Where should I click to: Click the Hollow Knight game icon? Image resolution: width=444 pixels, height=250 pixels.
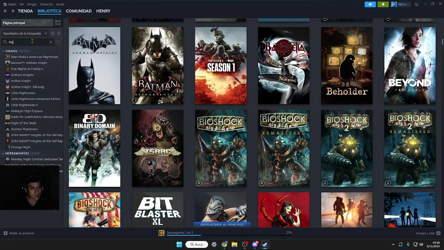8,81
